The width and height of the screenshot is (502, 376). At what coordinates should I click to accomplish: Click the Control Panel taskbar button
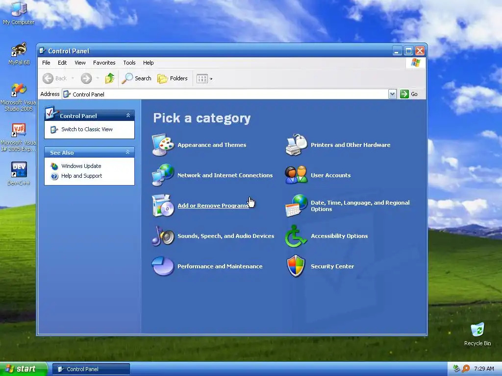91,369
